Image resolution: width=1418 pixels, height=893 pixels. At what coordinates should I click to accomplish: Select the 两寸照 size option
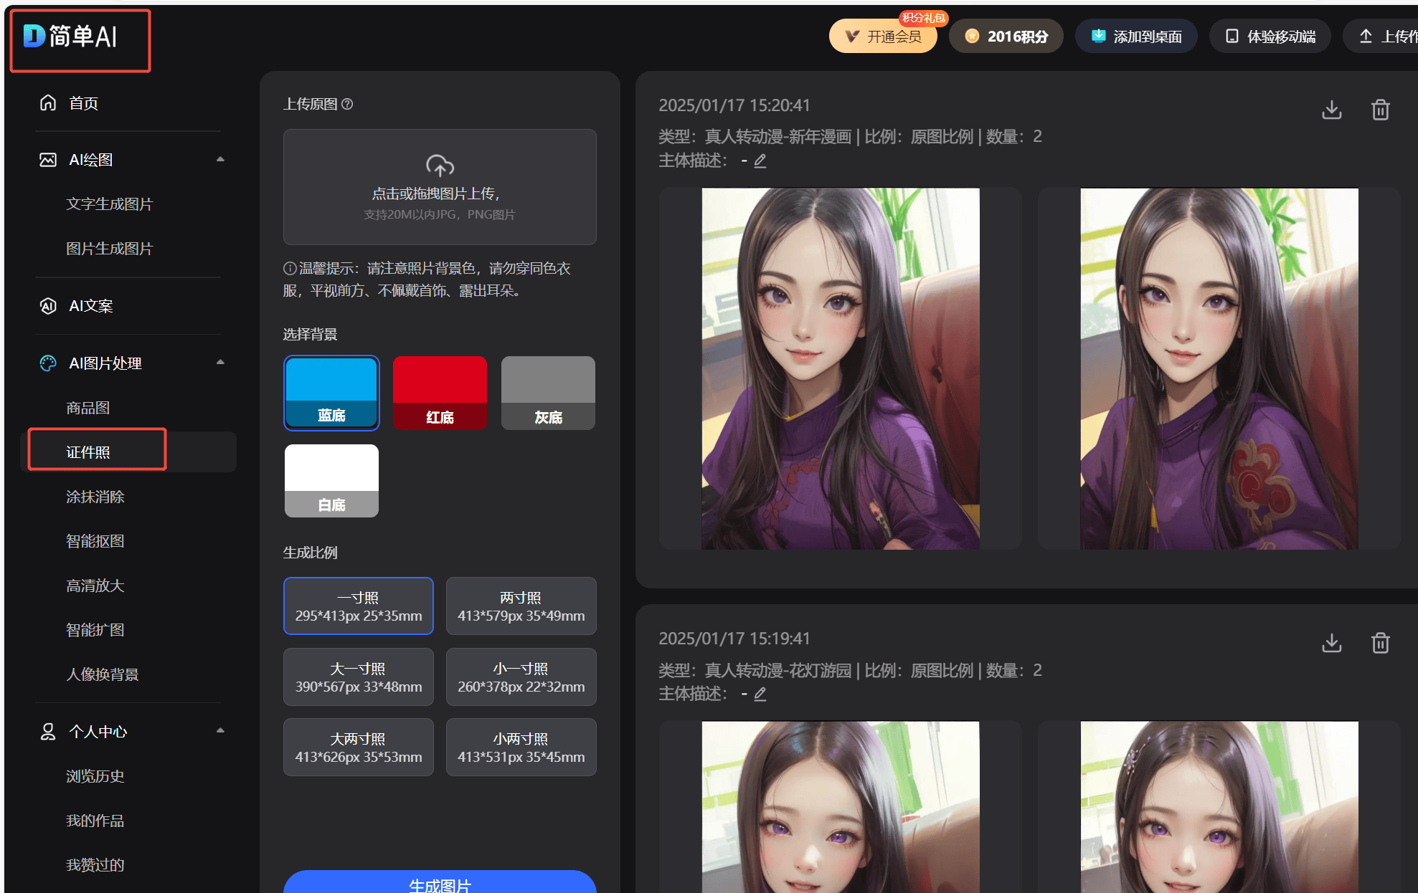pos(521,606)
